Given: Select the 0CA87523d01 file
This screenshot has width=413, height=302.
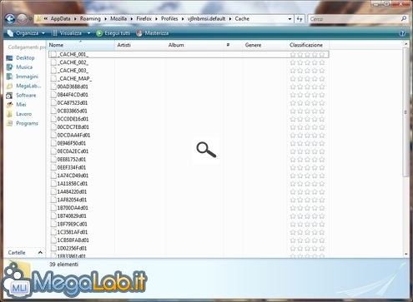Looking at the screenshot, I should click(73, 103).
